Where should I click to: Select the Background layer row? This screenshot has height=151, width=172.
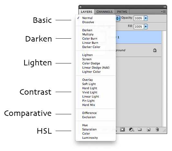[x=139, y=50]
